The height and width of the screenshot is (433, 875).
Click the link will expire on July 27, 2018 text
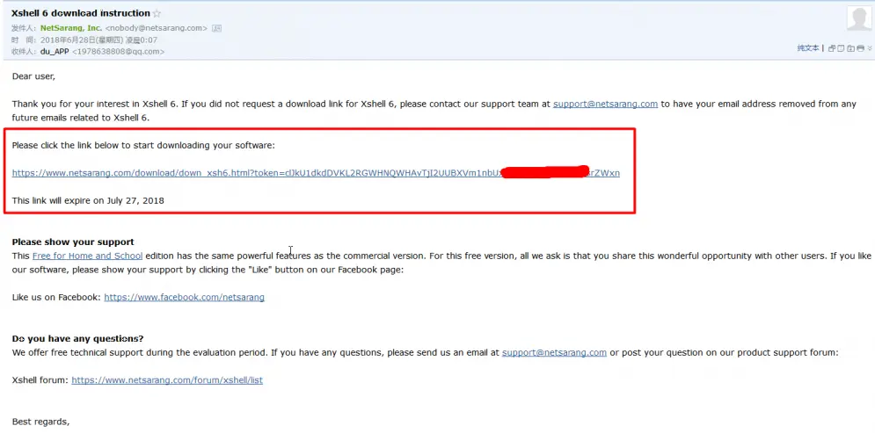[88, 200]
